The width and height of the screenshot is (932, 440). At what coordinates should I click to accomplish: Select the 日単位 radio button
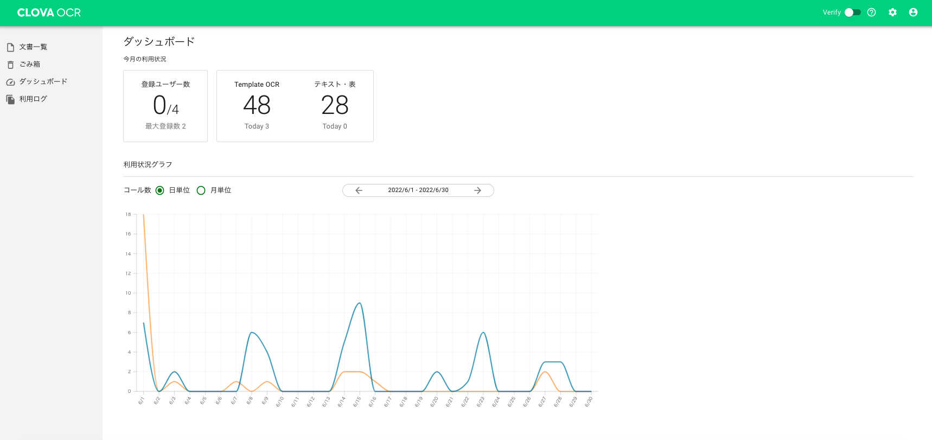(x=160, y=190)
